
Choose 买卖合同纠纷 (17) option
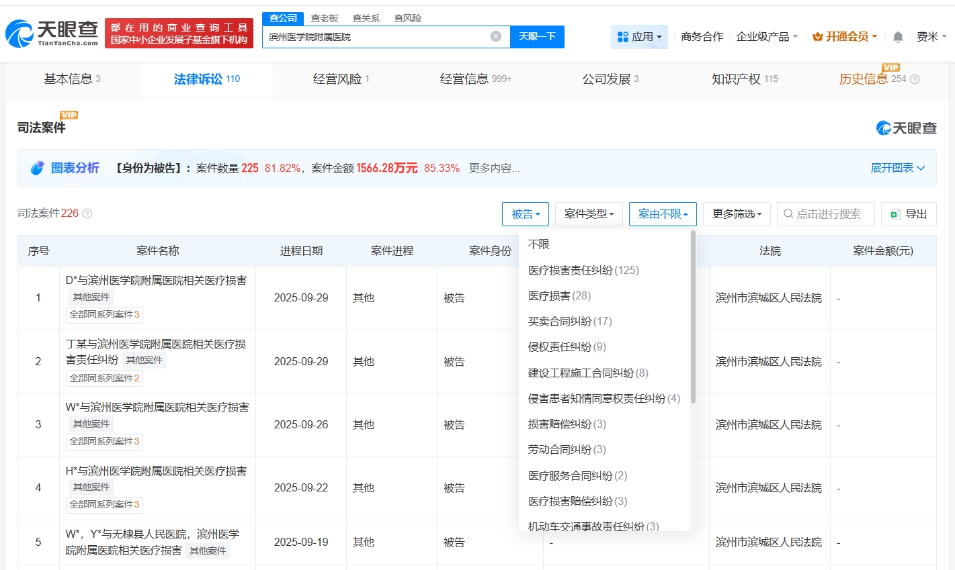coord(570,322)
